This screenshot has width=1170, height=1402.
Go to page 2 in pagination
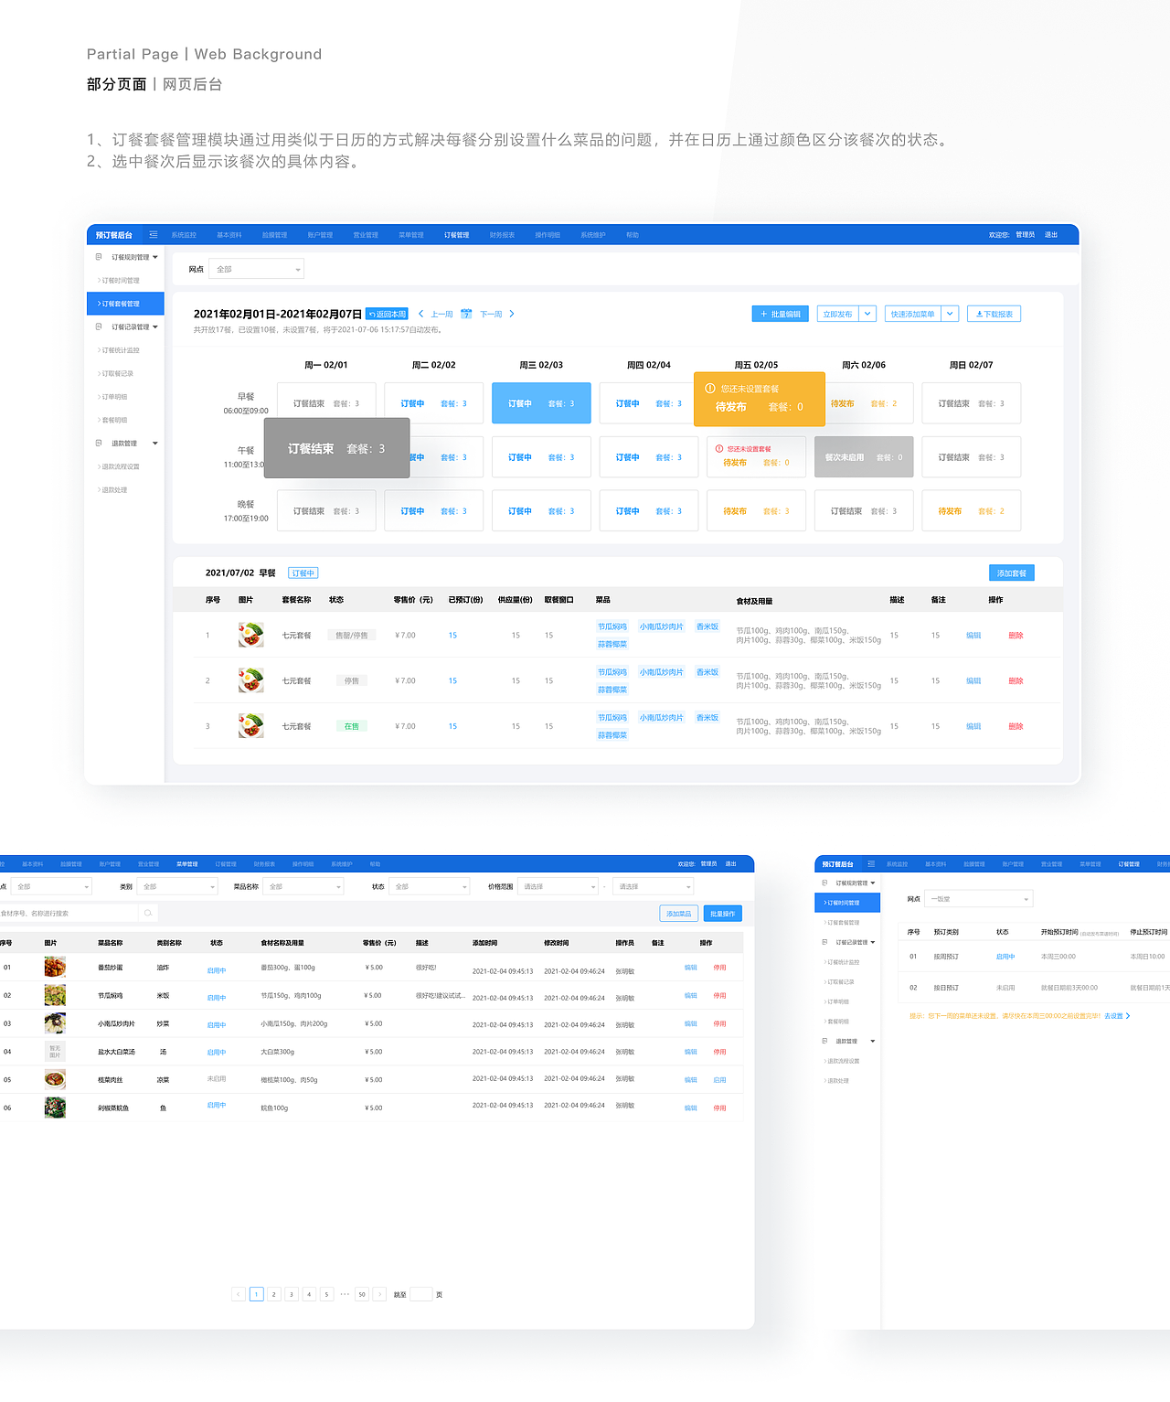coord(273,1294)
